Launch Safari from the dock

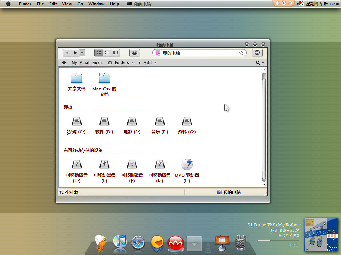138,243
